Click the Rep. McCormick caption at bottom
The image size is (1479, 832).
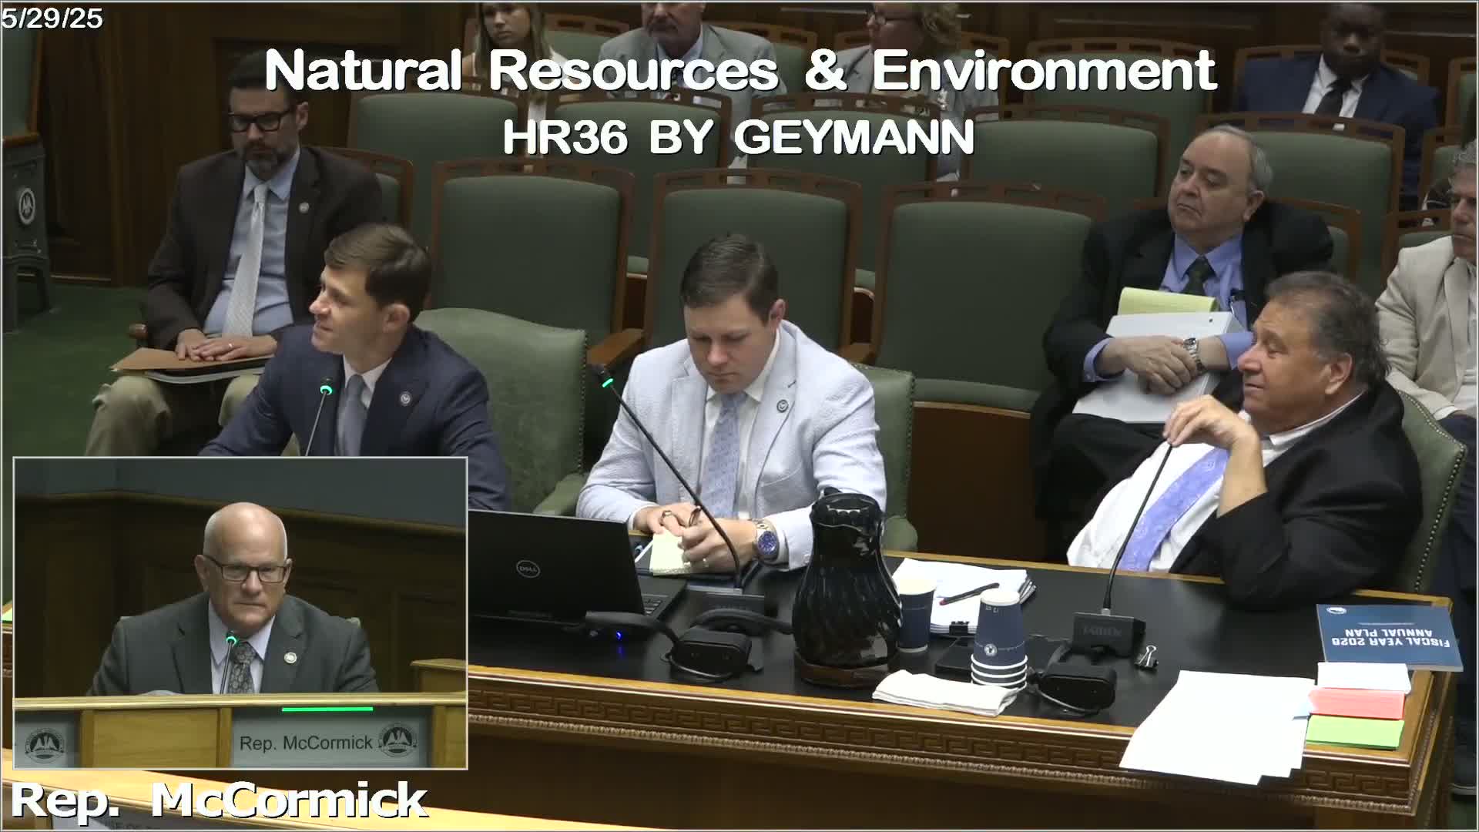[x=218, y=801]
